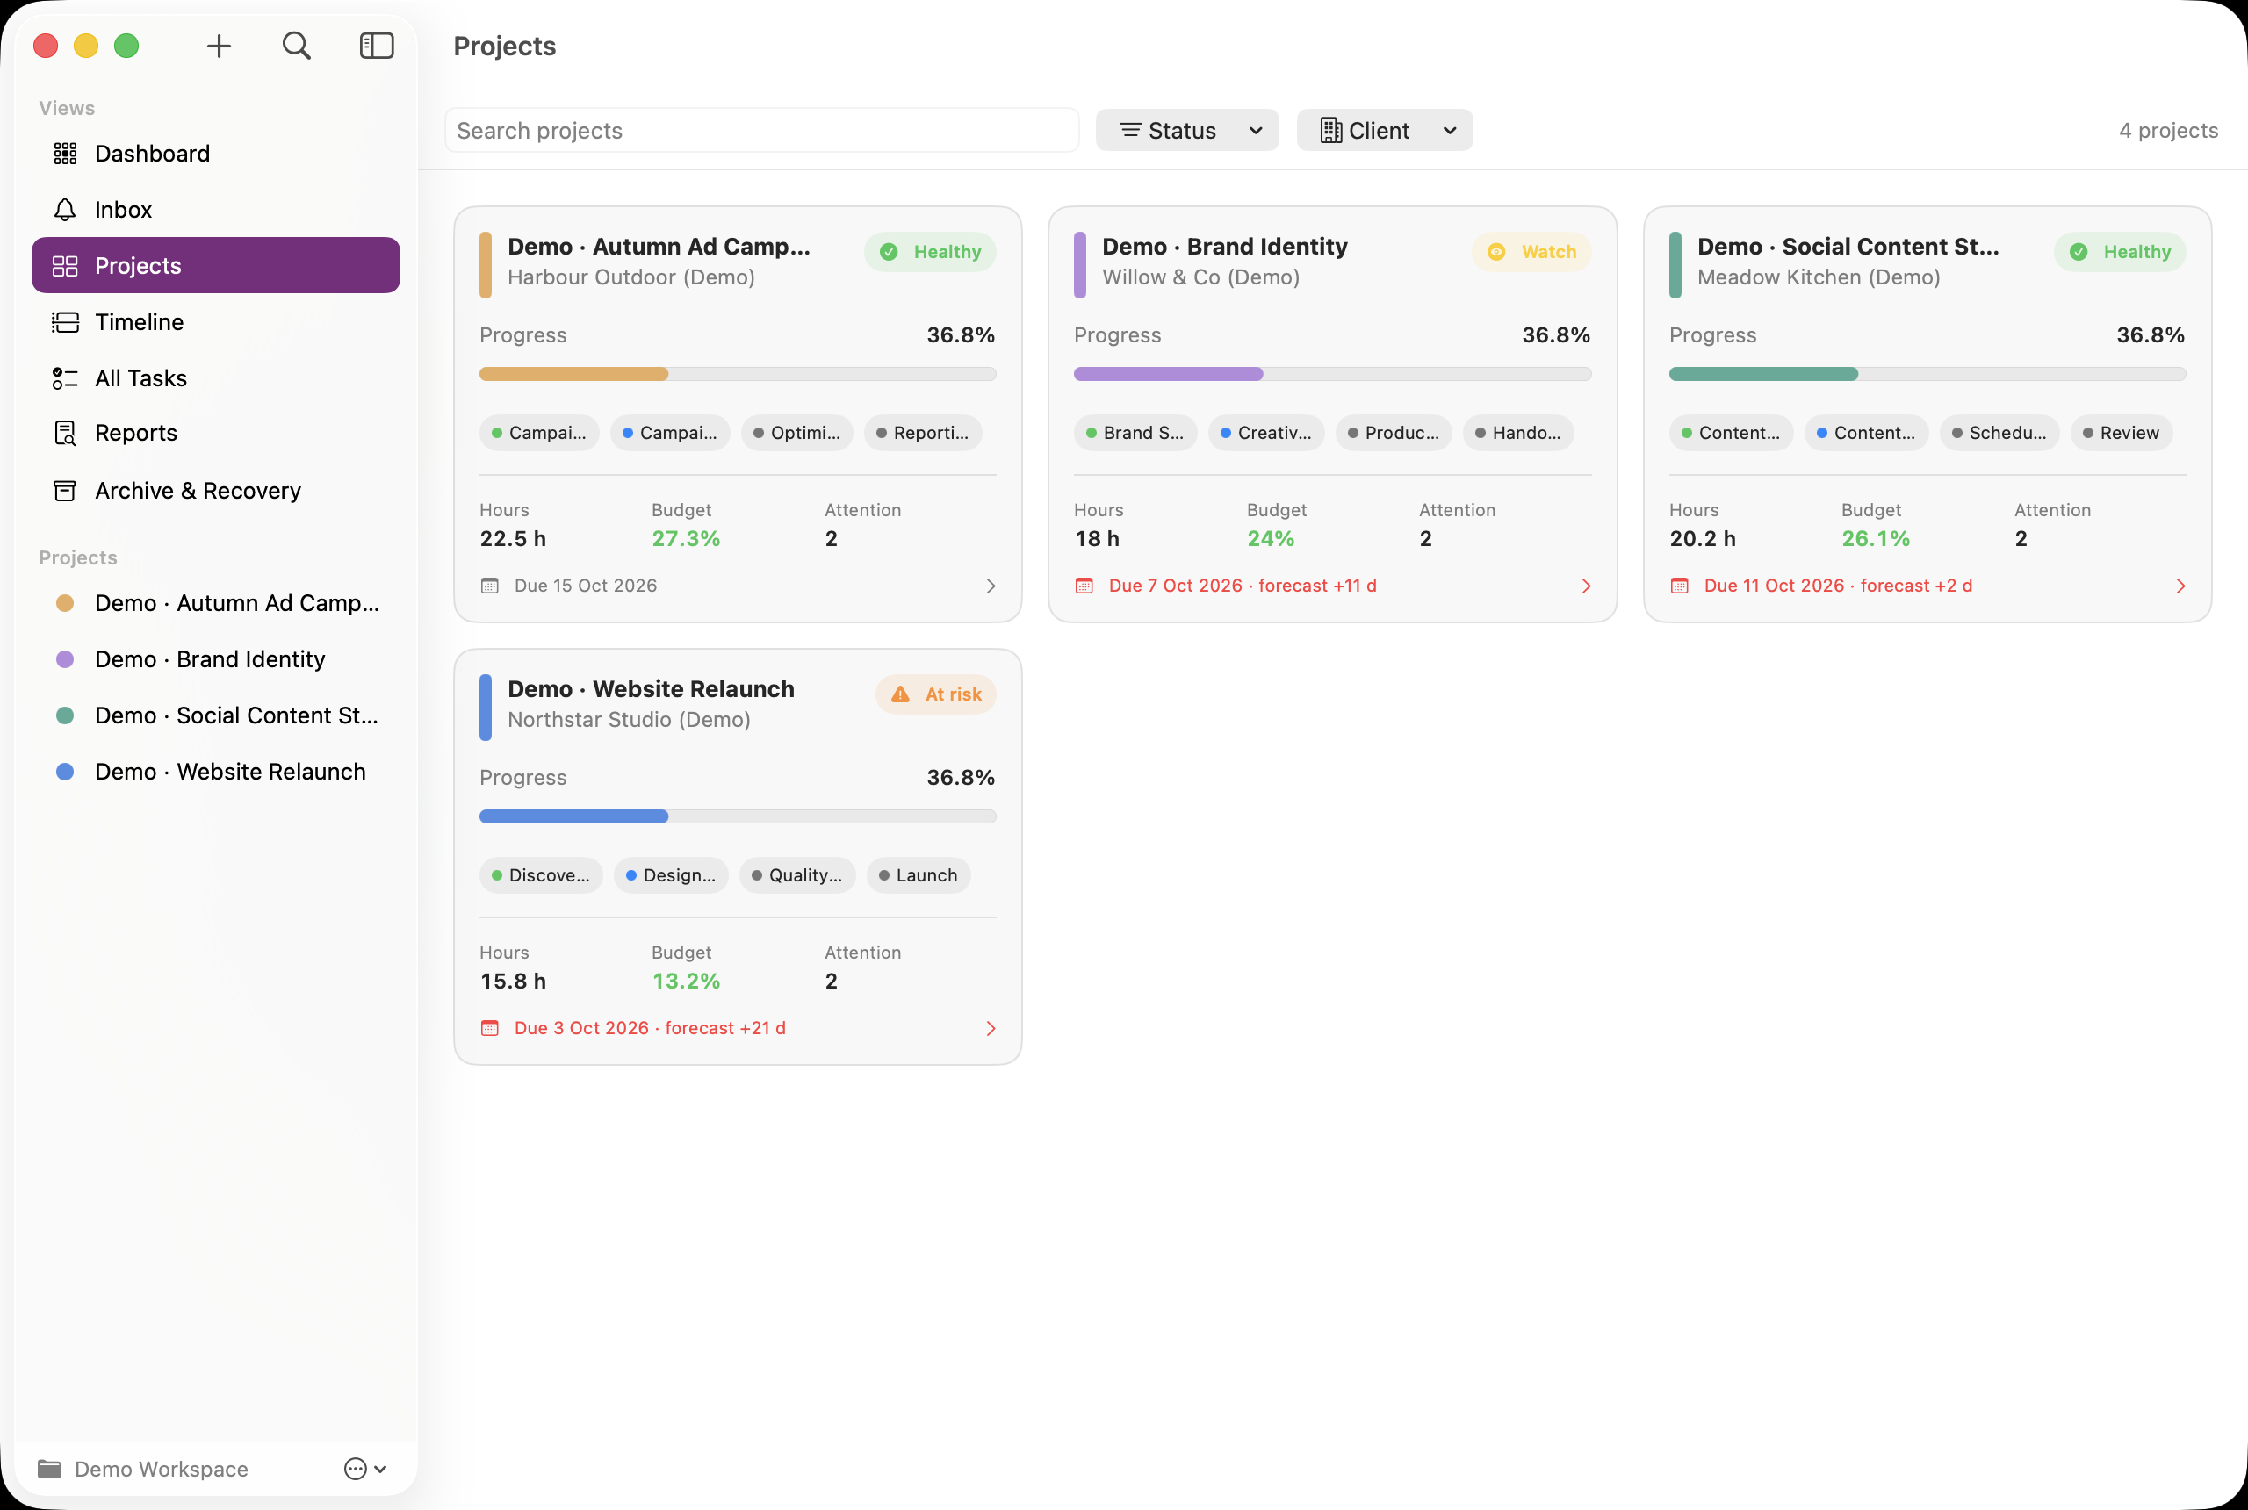Select Demo · Brand Identity in sidebar projects

[x=216, y=659]
